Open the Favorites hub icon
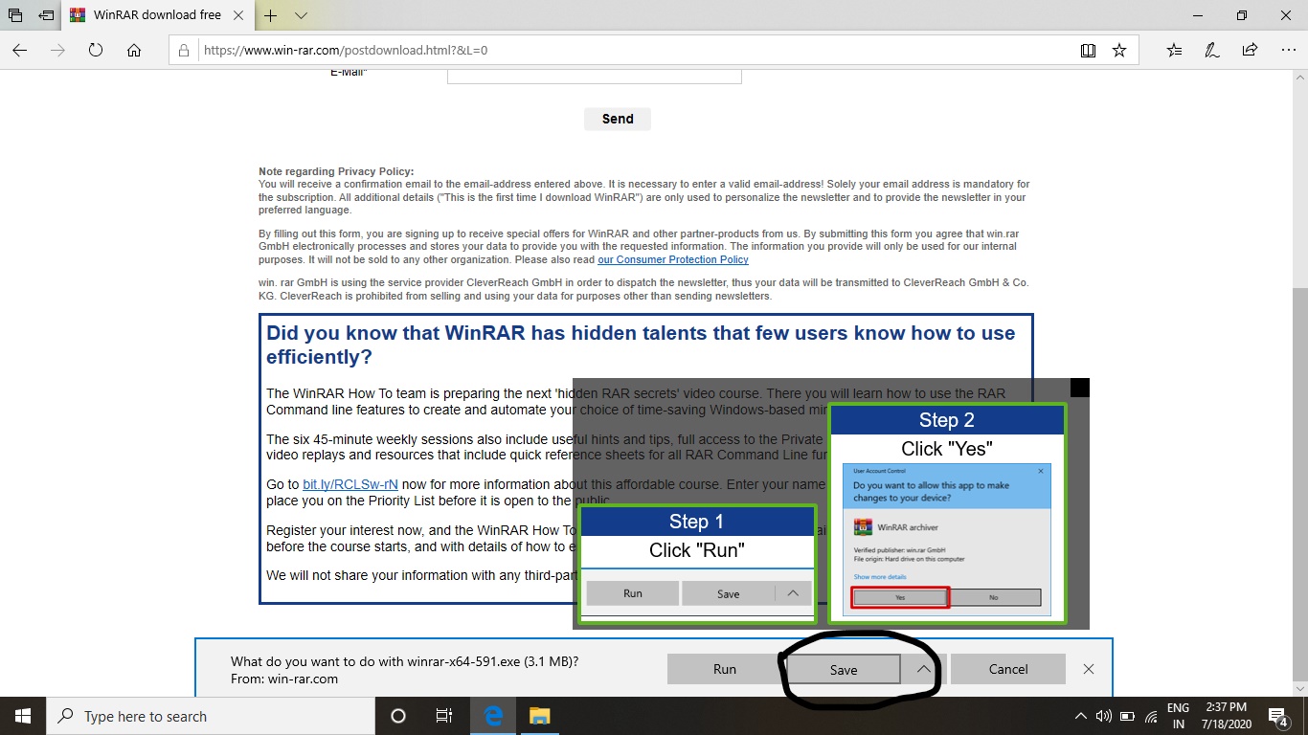Image resolution: width=1308 pixels, height=735 pixels. 1175,50
